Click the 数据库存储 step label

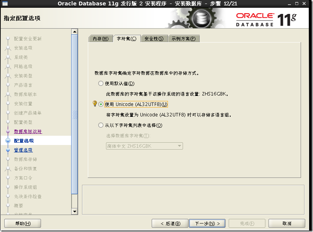click(x=26, y=159)
